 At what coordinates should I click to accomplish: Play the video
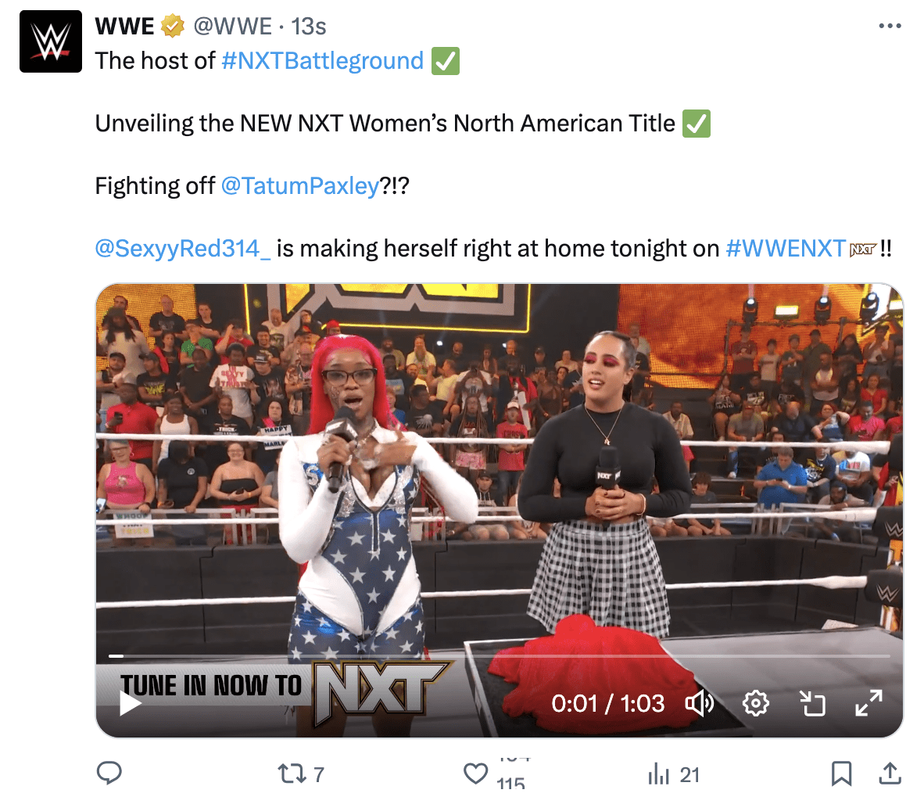[130, 703]
